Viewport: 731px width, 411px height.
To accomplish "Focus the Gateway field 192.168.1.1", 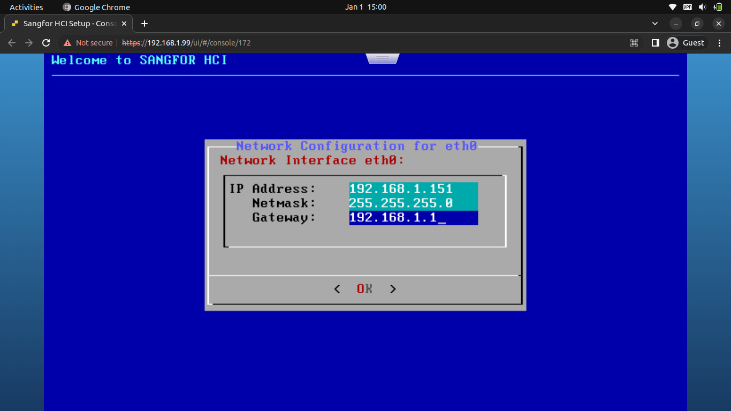I will pyautogui.click(x=413, y=218).
